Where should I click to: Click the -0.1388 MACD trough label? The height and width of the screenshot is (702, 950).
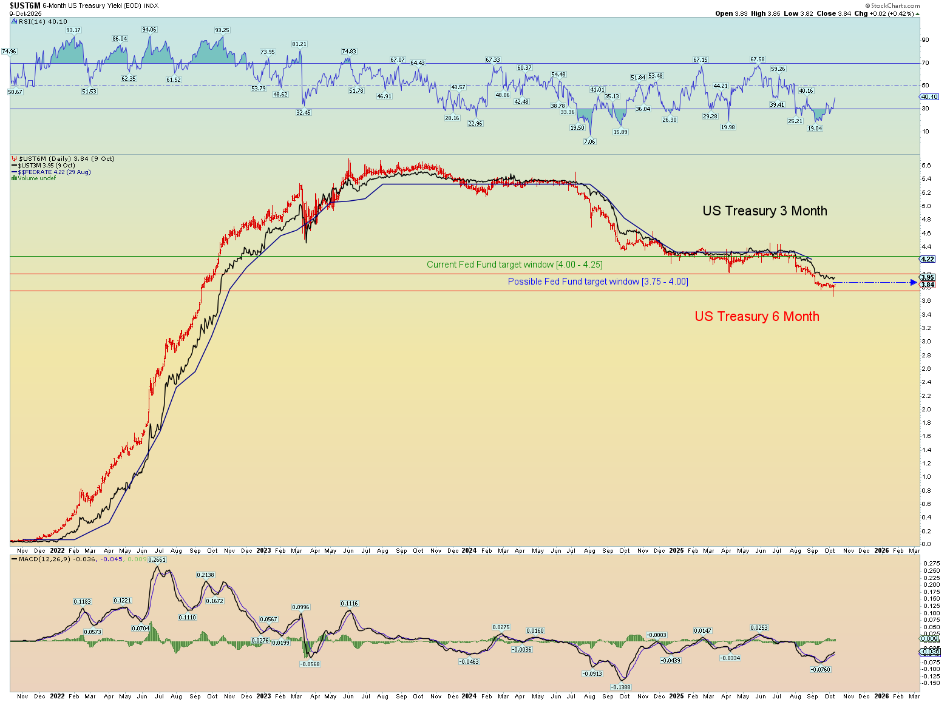[620, 687]
